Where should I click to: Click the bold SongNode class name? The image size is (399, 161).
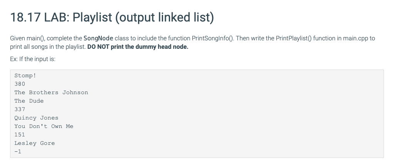[98, 38]
